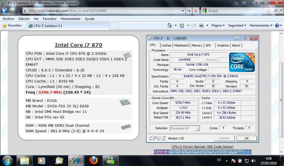Viewport: 284px width, 166px height.
Task: Go forward with the browser Forward arrow
Action: 12,11
